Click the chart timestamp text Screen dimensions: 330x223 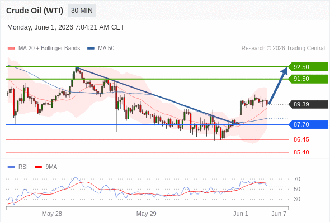[66, 27]
